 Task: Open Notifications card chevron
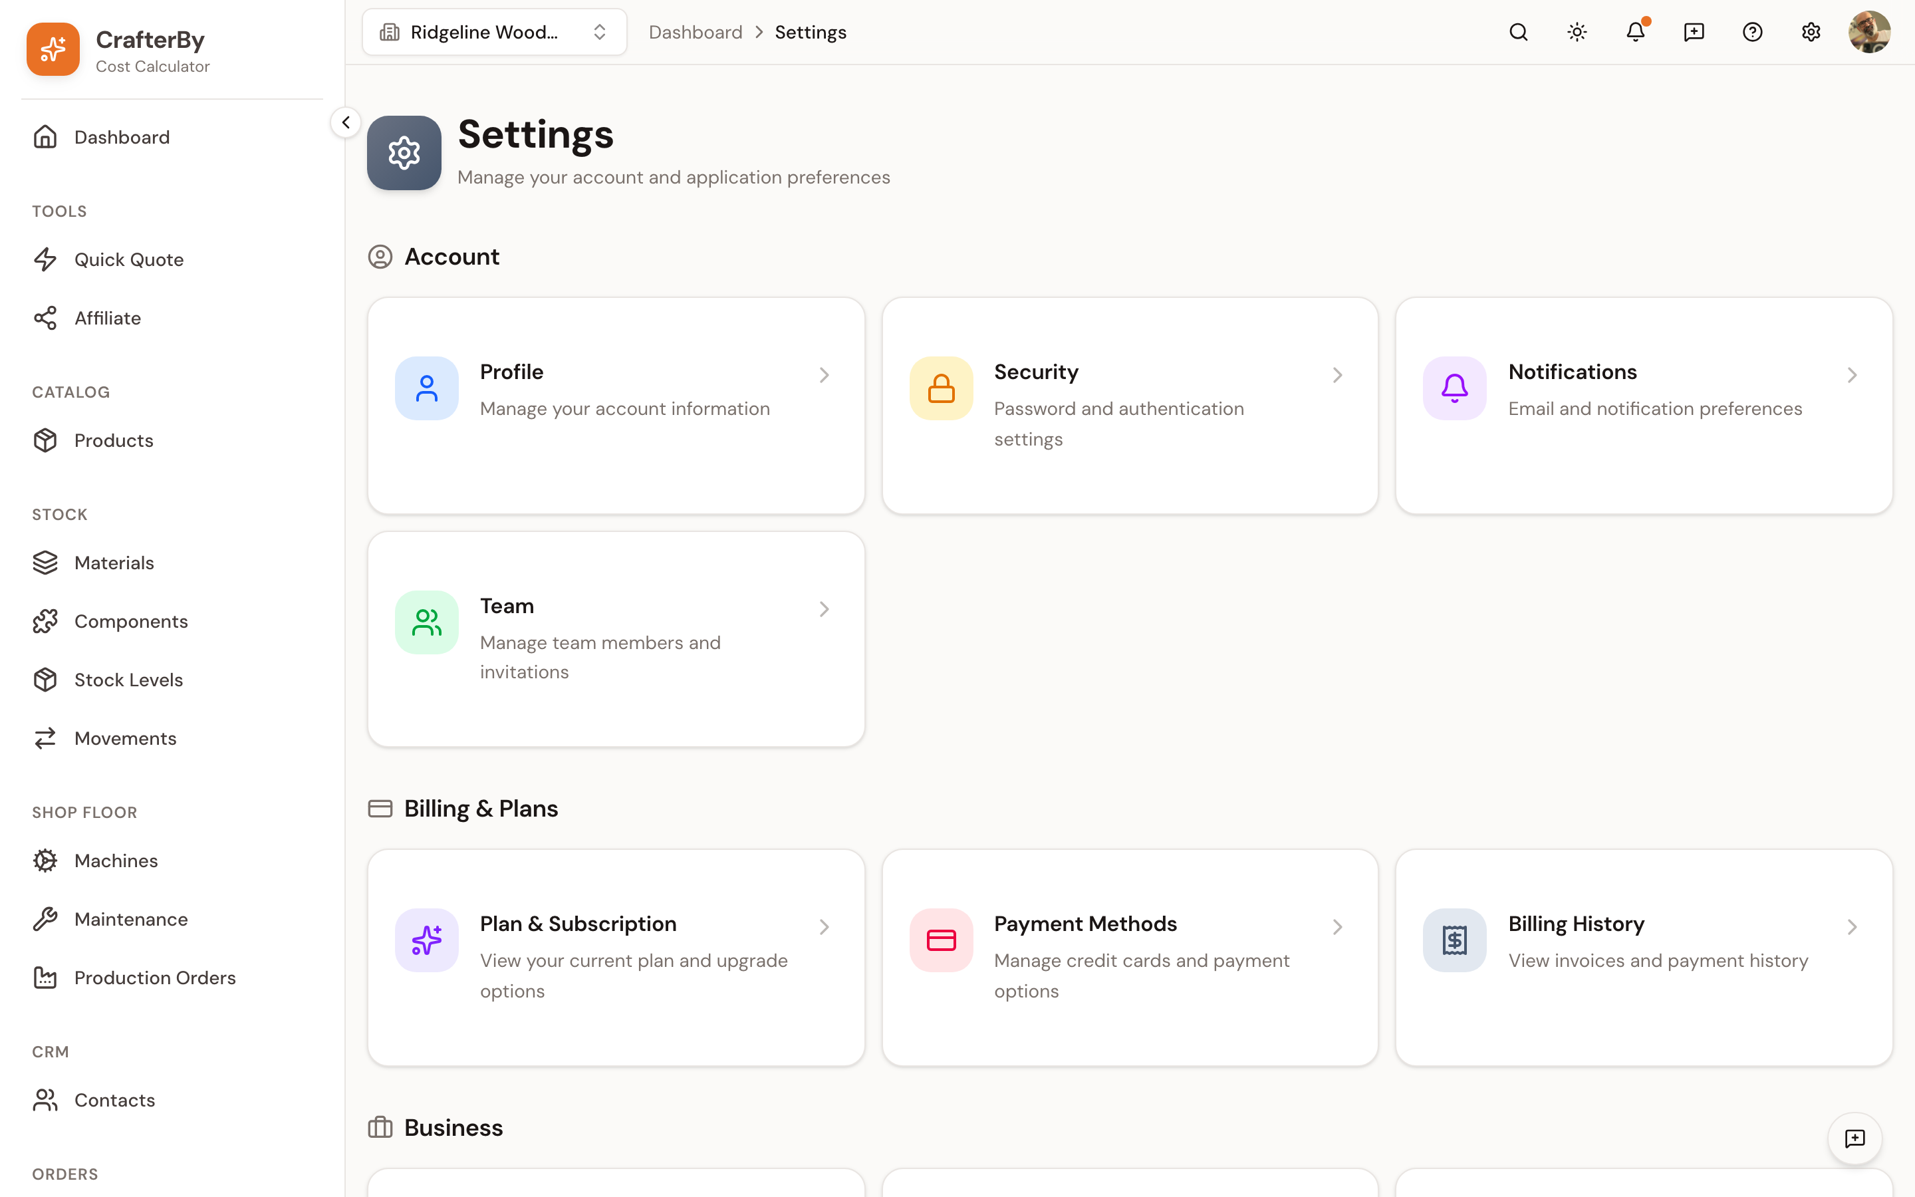1852,375
